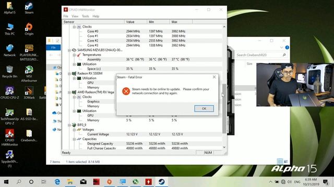Open the Alpha15 desktop folder

coord(9,8)
